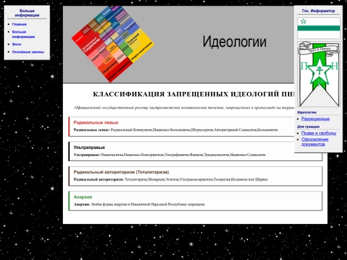Open the Главная link in left menu

19,24
